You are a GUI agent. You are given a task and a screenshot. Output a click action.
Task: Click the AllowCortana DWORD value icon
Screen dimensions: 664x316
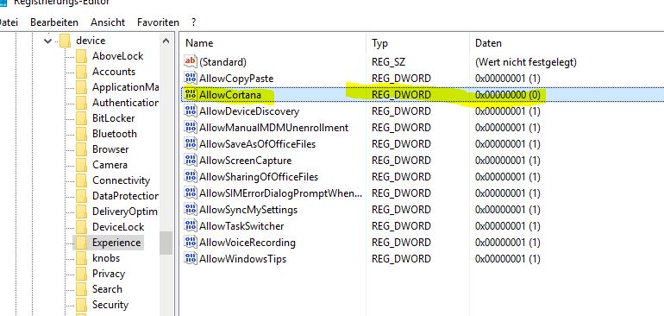point(191,95)
